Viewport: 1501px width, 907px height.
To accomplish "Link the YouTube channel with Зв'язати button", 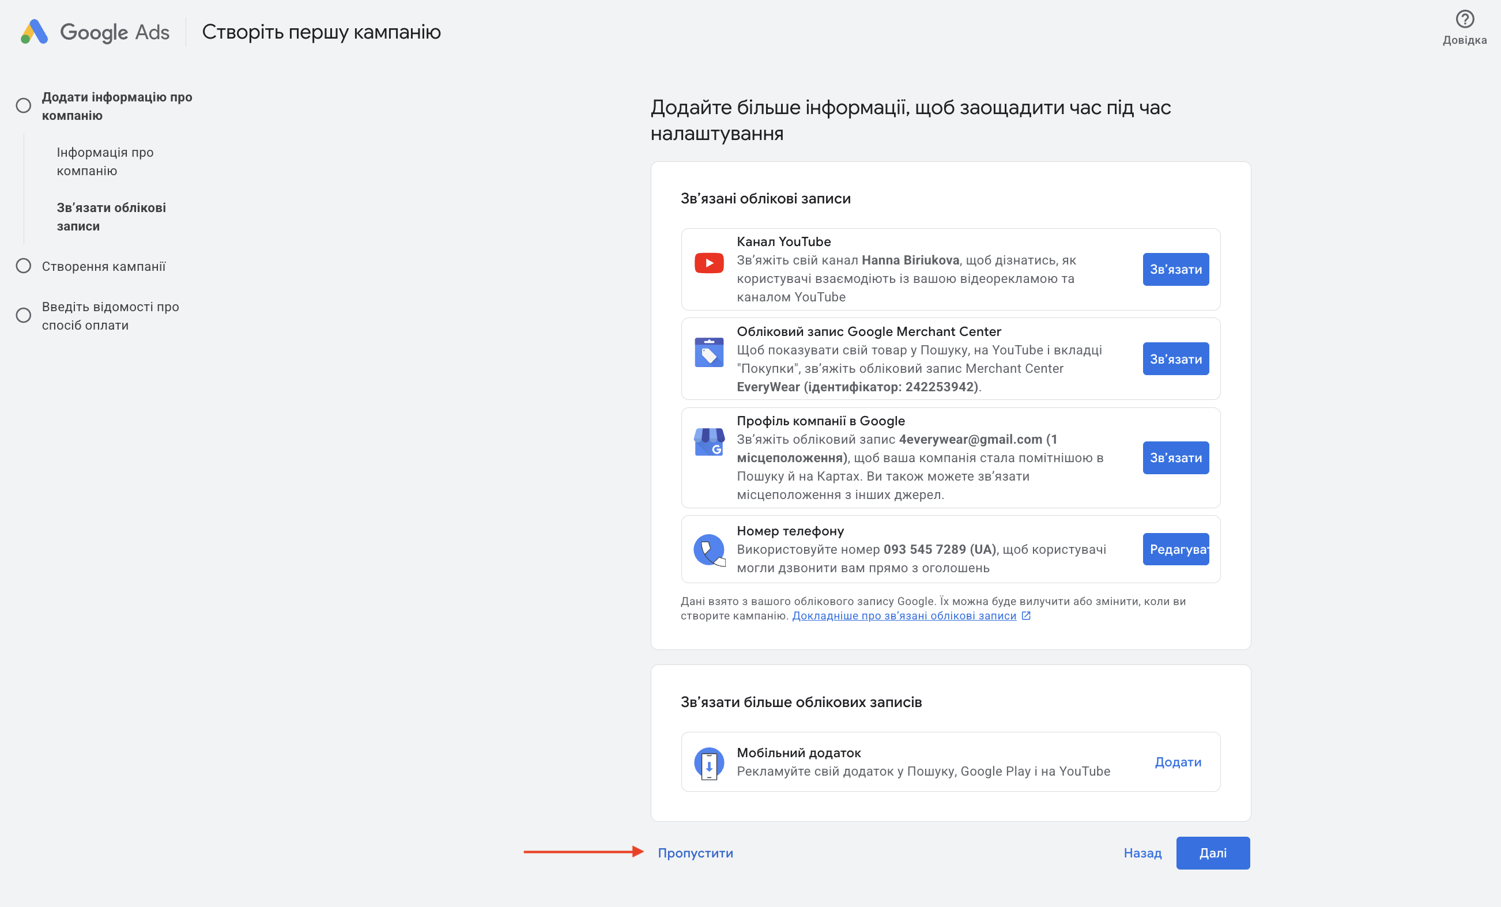I will pos(1175,269).
